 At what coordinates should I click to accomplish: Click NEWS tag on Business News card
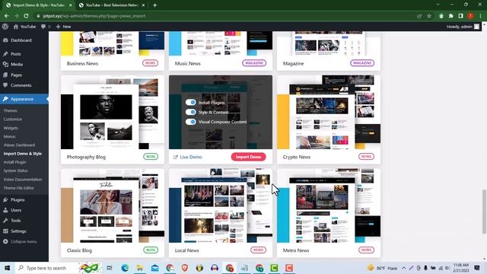point(151,63)
